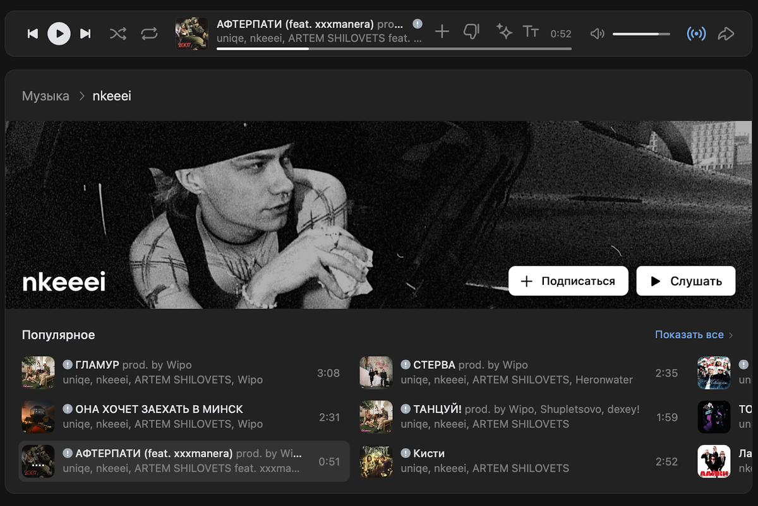The height and width of the screenshot is (506, 758).
Task: Show lyrics with the Tт icon
Action: point(531,32)
